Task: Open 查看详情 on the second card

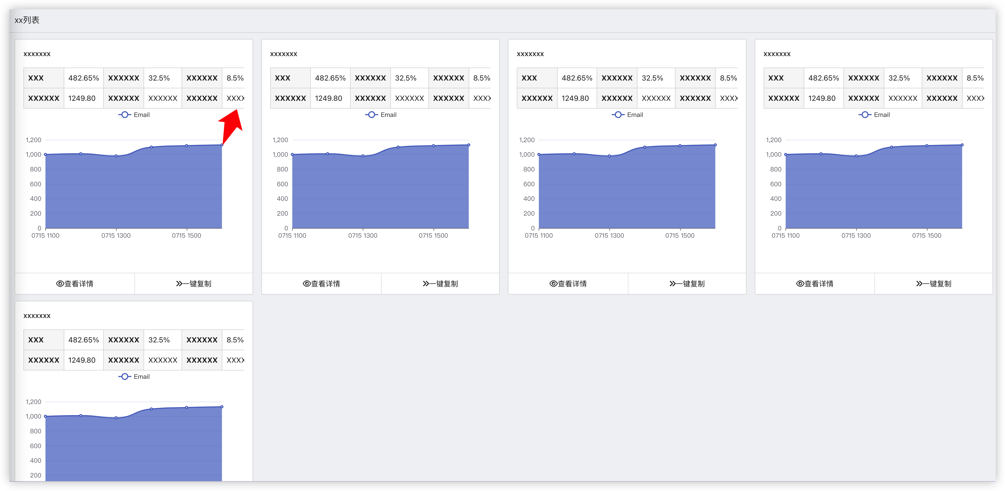Action: [x=321, y=284]
